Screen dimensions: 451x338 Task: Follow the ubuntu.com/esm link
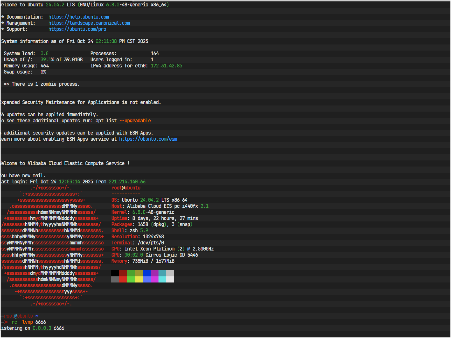pos(148,139)
